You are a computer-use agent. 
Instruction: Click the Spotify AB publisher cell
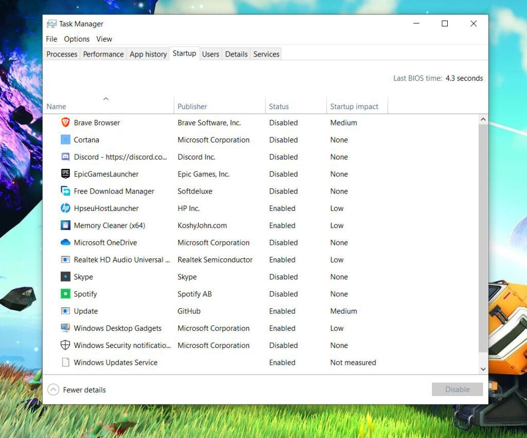[x=195, y=294]
